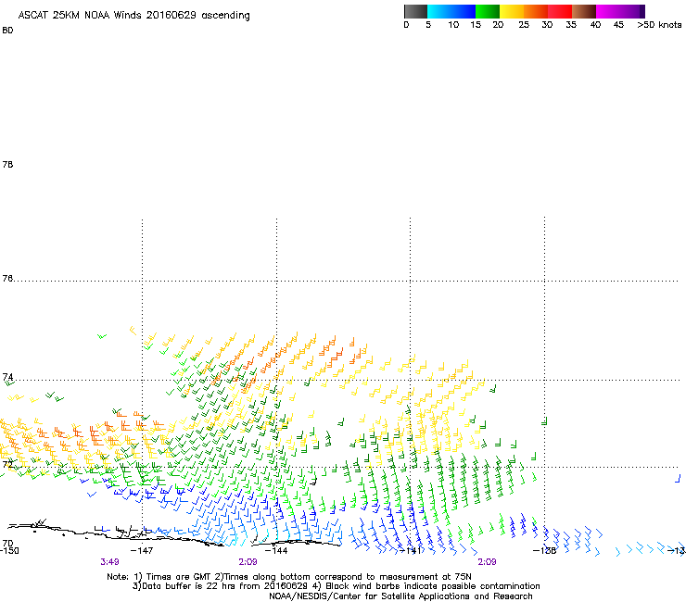Select the -138 longitude axis label

[545, 550]
